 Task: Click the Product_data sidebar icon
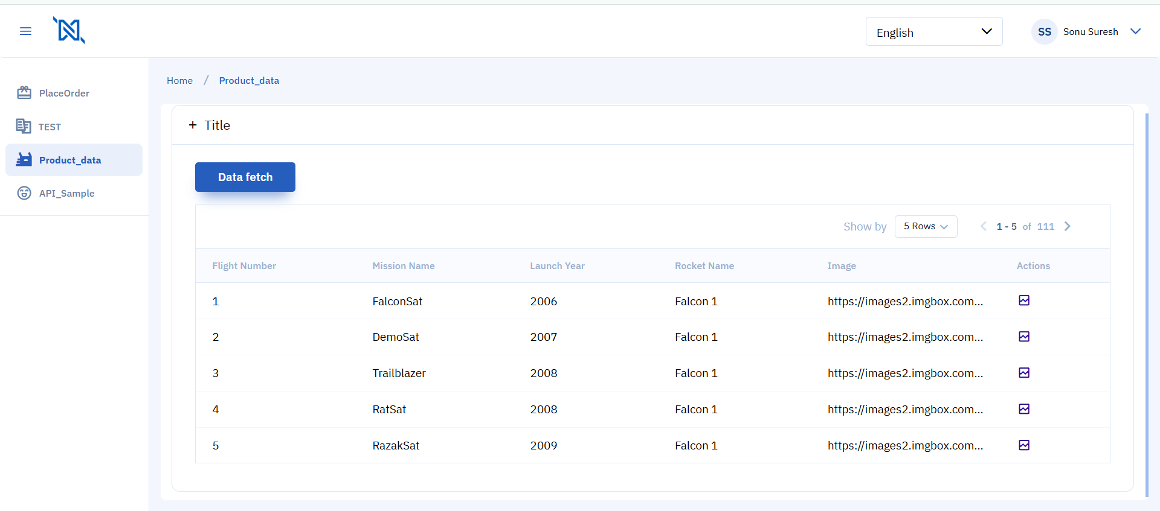24,160
